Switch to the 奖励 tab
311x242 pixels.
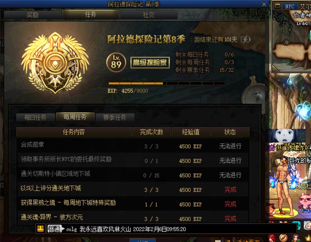coord(33,15)
